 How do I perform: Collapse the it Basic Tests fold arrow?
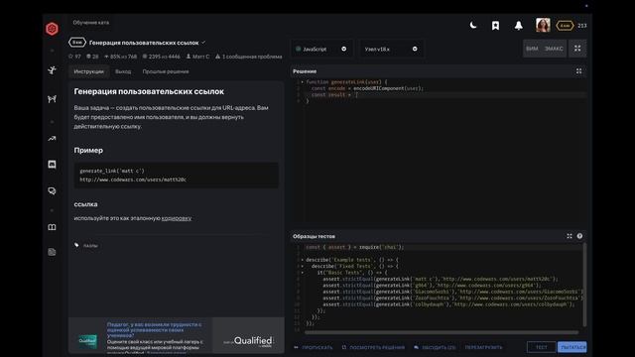point(302,273)
